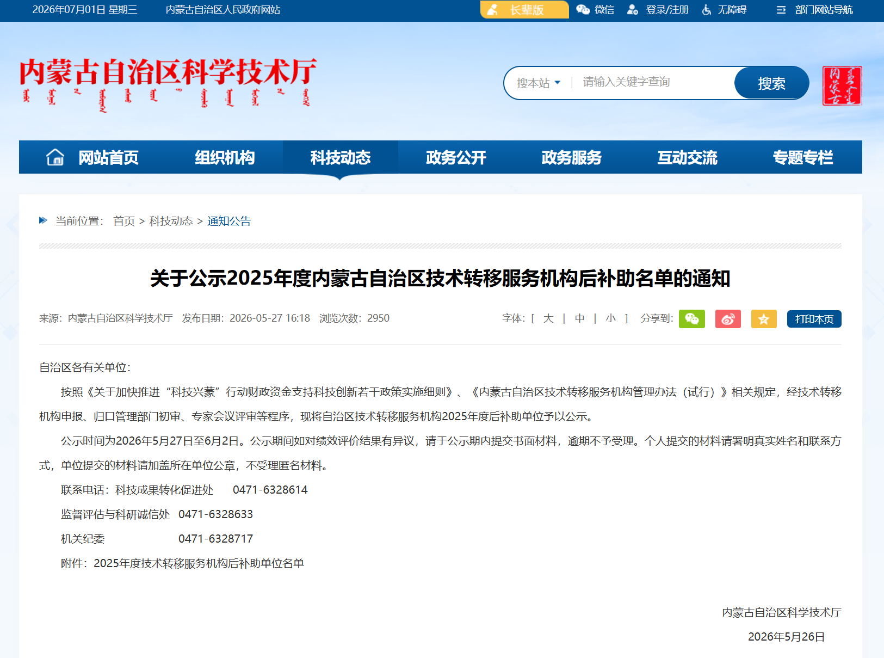Set font size to medium (中)
Image resolution: width=884 pixels, height=658 pixels.
click(x=579, y=318)
